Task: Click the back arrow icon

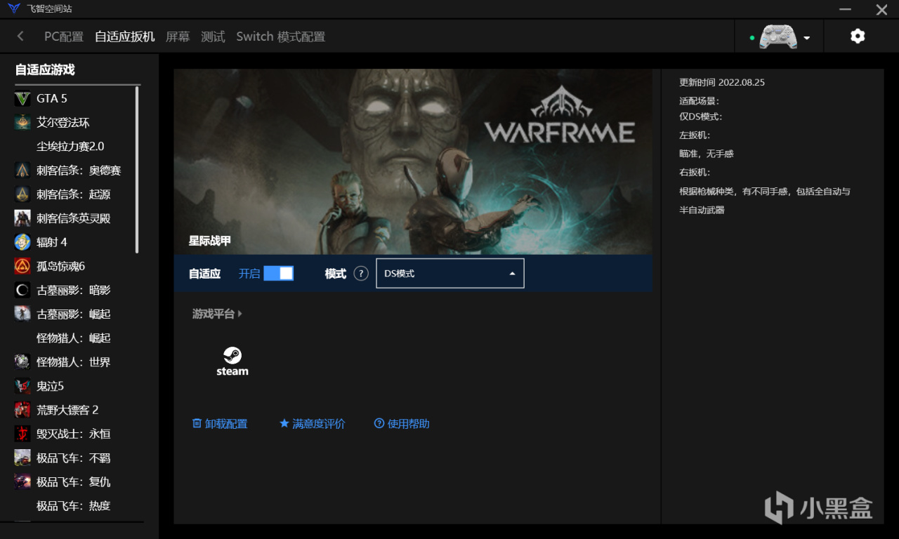Action: coord(20,36)
